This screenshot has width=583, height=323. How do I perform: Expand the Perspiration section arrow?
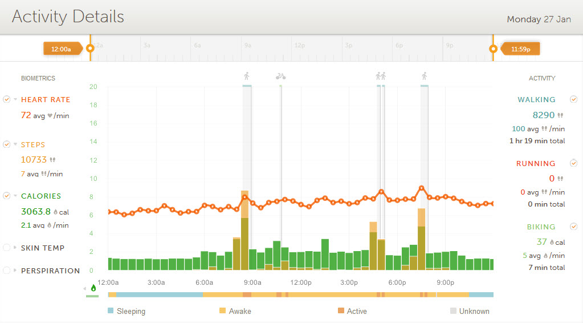15,270
